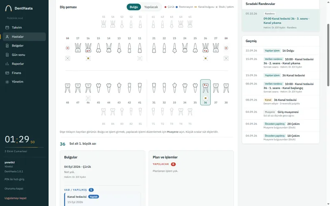Select primary tooth 55

coord(104,24)
